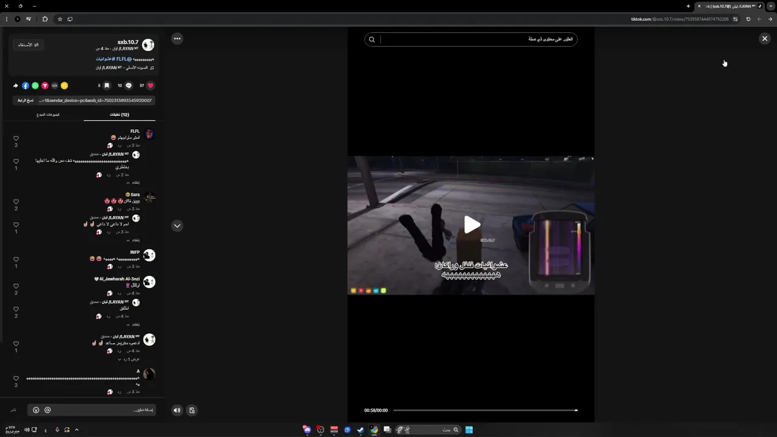This screenshot has height=437, width=777.
Task: Open the Windows Start menu
Action: click(x=469, y=430)
